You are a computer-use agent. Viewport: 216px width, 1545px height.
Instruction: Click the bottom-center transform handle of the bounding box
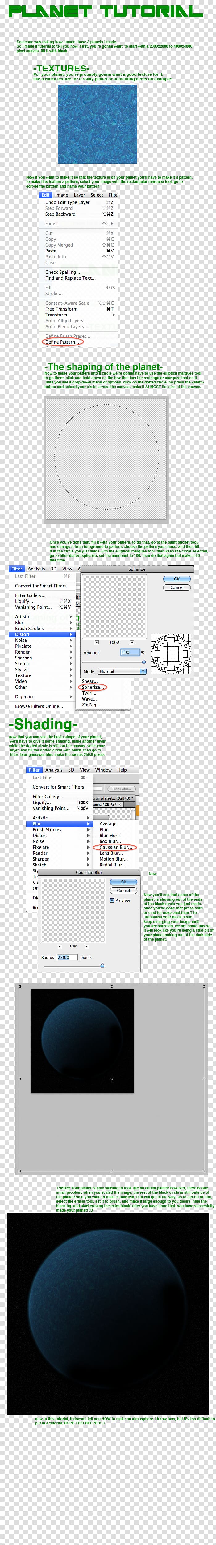tap(112, 1171)
